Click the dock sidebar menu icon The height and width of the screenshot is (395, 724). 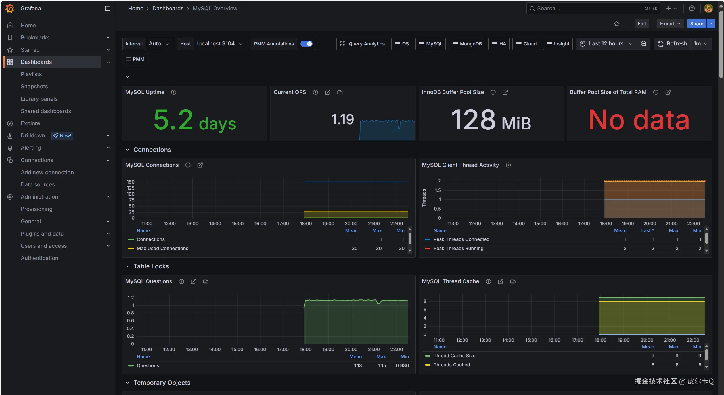(x=108, y=8)
